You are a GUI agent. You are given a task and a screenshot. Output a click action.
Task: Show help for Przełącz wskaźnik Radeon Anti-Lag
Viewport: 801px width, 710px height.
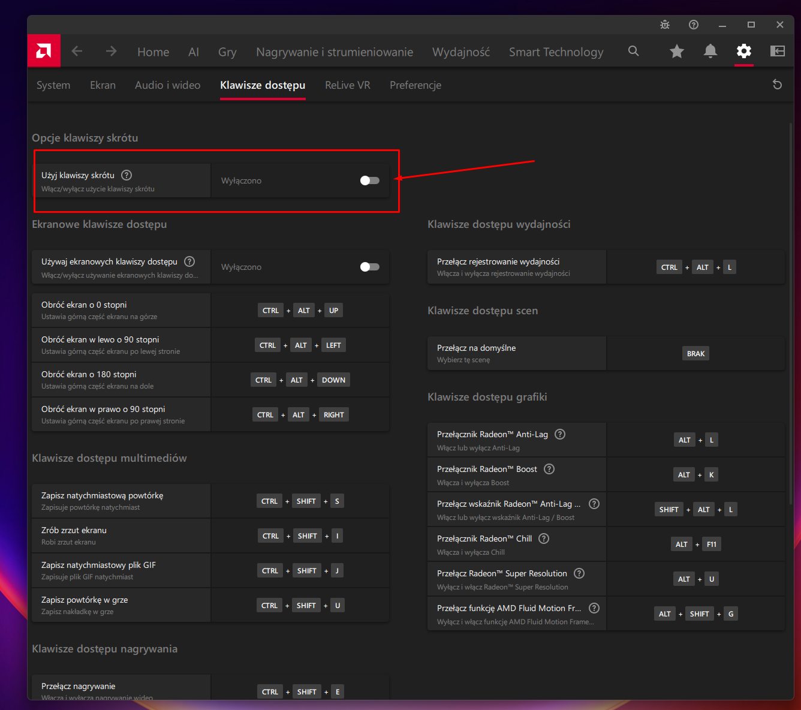(x=594, y=504)
